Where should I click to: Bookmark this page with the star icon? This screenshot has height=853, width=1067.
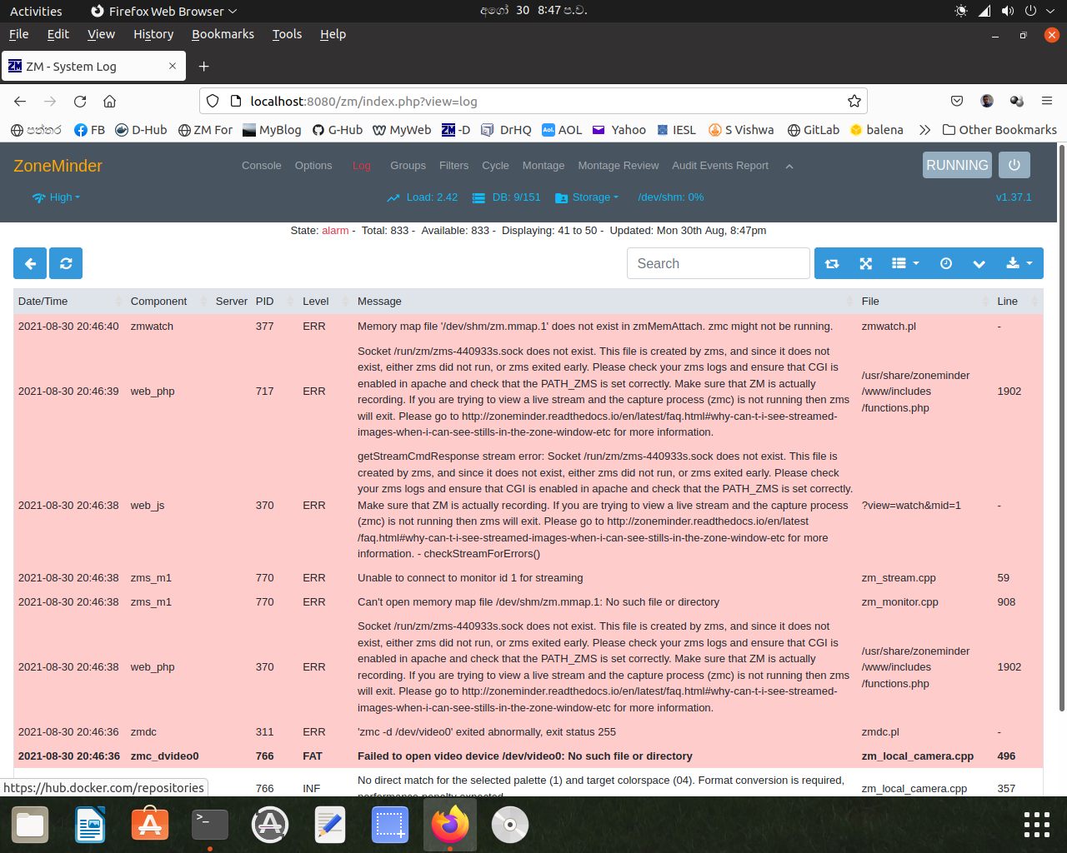coord(854,101)
